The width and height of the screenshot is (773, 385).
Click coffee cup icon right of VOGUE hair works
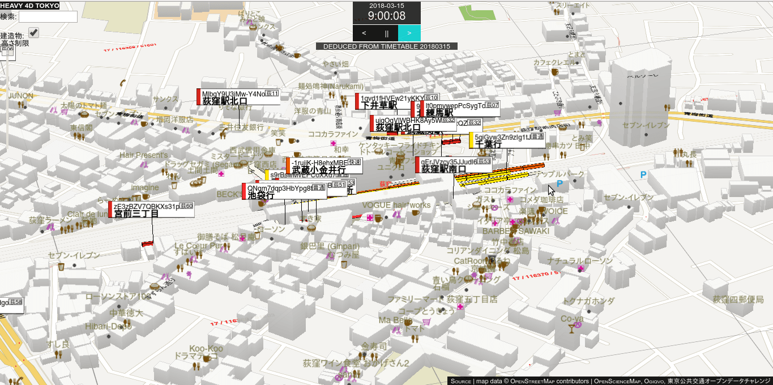(416, 213)
